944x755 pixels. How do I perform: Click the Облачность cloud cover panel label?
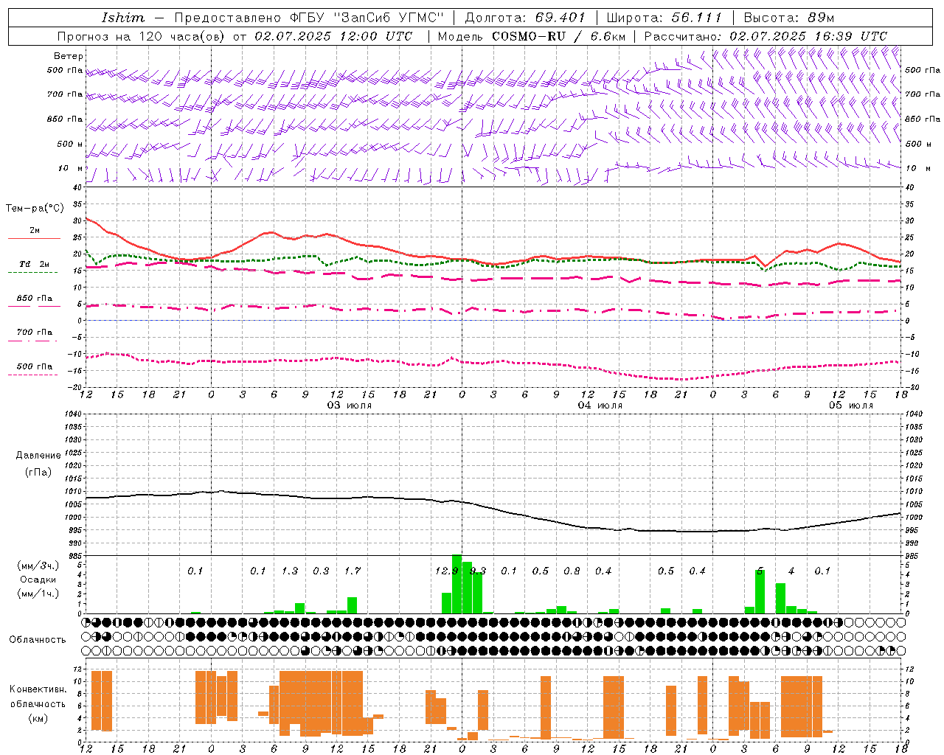[x=38, y=639]
